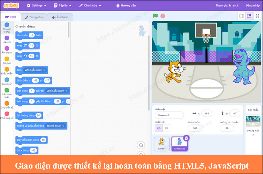Select Khối của tôi category
The width and height of the screenshot is (263, 174).
(x=7, y=115)
